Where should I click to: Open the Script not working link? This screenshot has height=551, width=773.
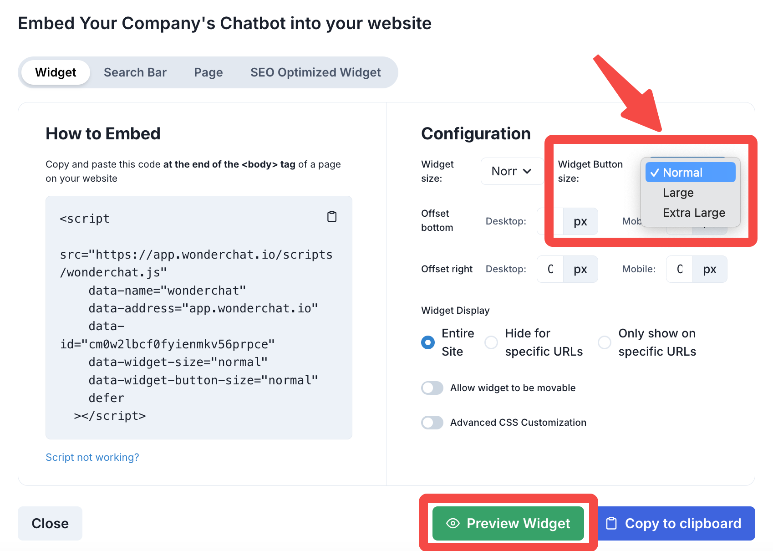pyautogui.click(x=92, y=457)
